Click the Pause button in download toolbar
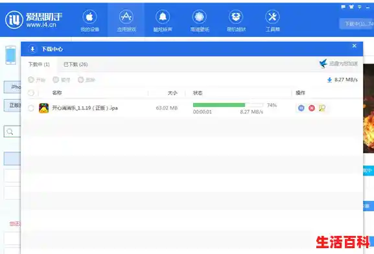The width and height of the screenshot is (374, 254). (x=62, y=80)
